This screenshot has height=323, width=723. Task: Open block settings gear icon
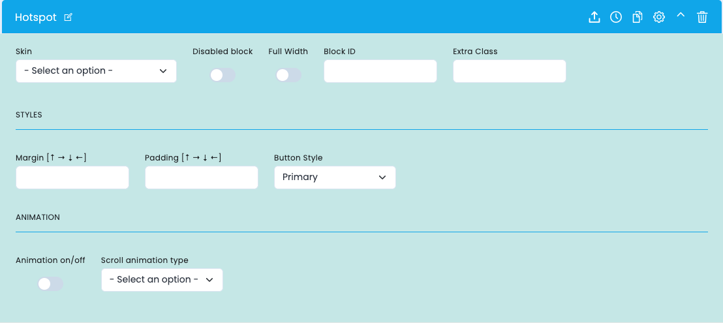click(x=659, y=18)
